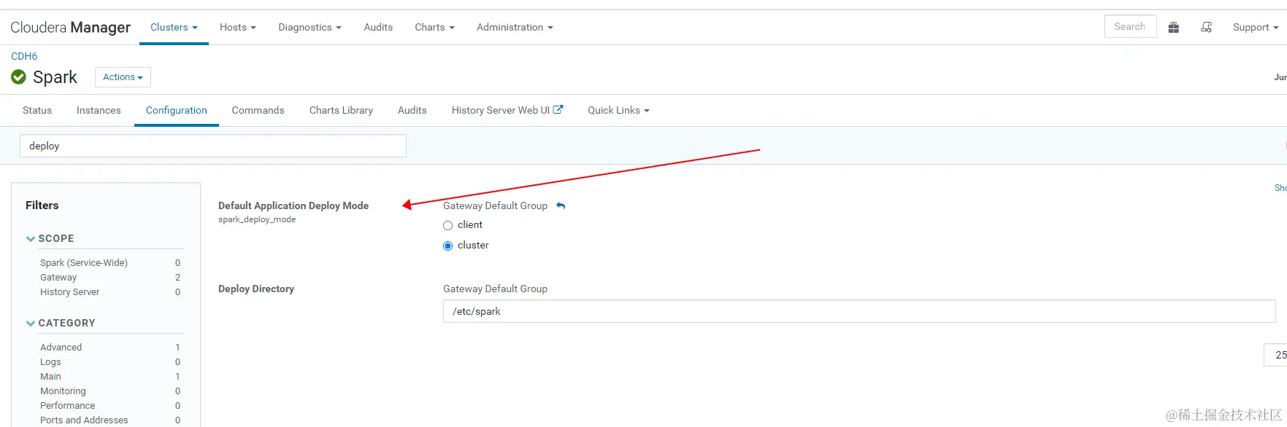Click the Cloudera Manager logo
Image resolution: width=1287 pixels, height=427 pixels.
70,27
